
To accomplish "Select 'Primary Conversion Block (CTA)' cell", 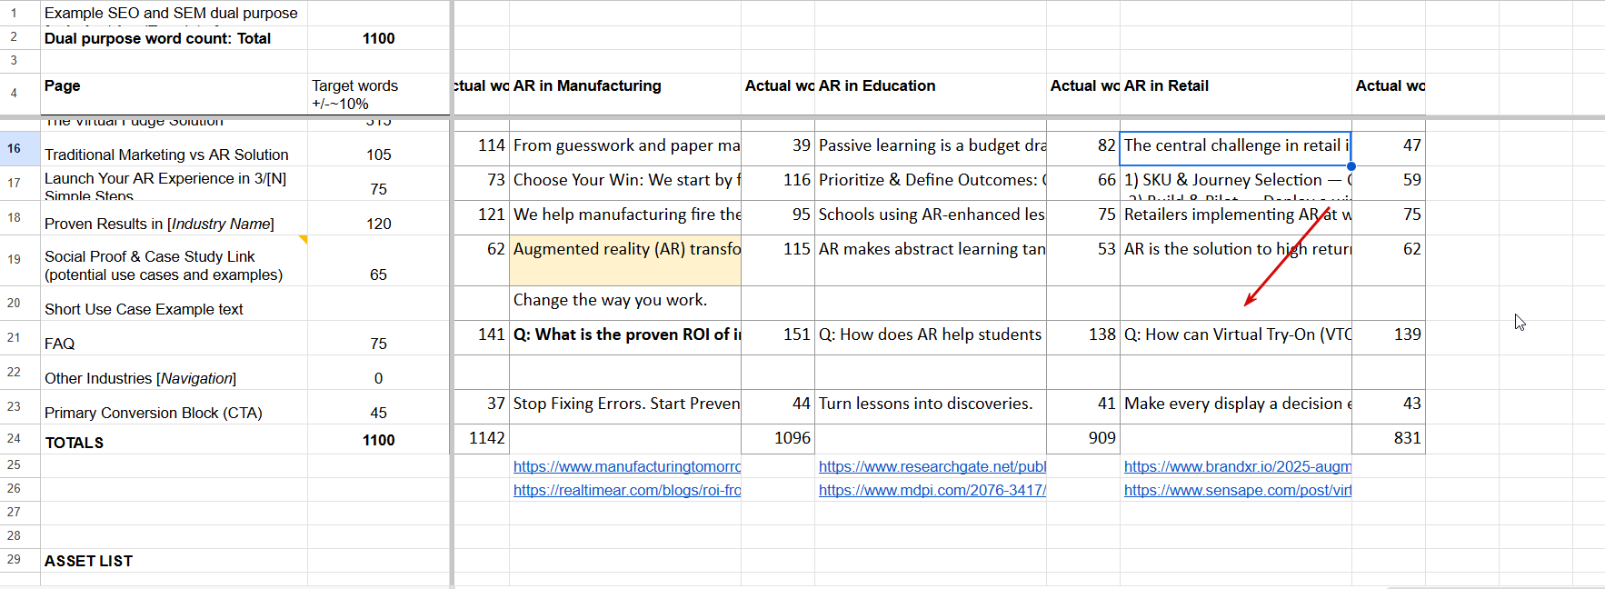I will coord(174,407).
